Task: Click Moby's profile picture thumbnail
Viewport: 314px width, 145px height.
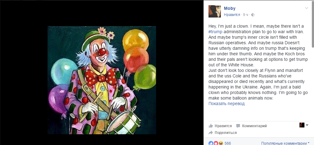Action: (x=214, y=11)
